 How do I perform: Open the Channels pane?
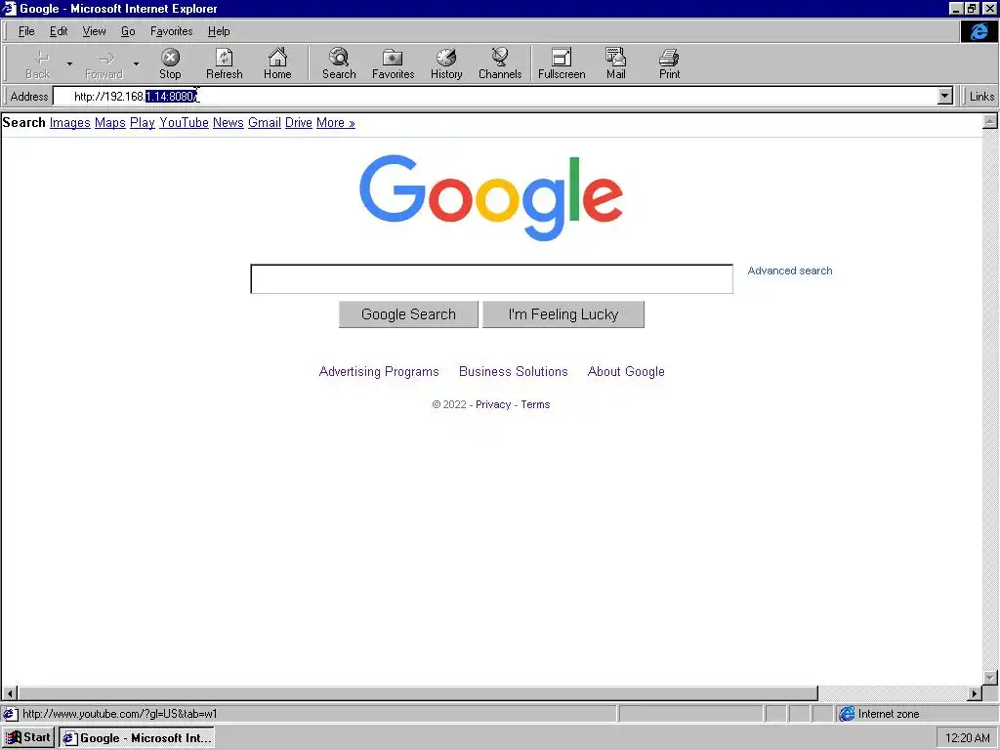[500, 63]
